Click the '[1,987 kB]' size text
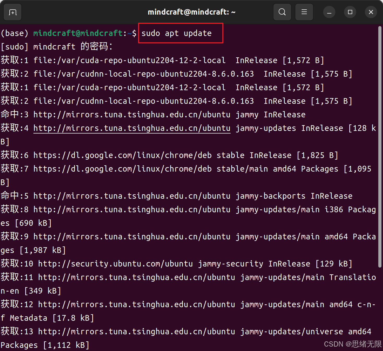 pos(43,250)
